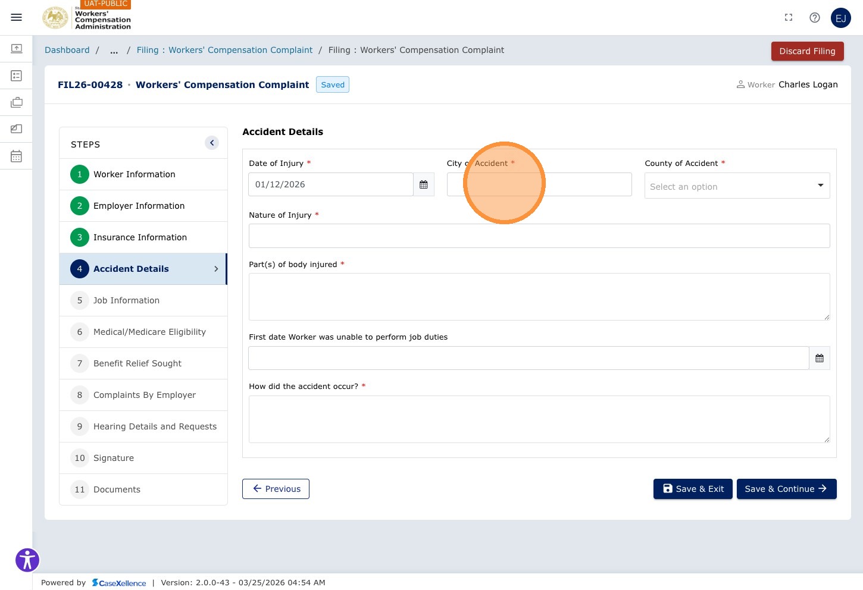Open the EJ user avatar menu
Viewport: 863px width, 590px height.
(841, 18)
